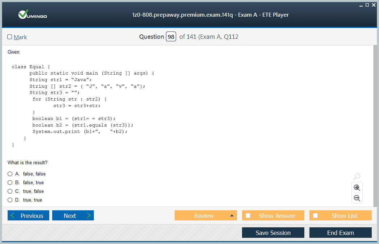Enable the Show Answer checkbox
Screen dimensions: 379x244
click(x=248, y=216)
